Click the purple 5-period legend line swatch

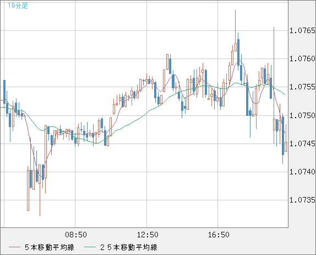(14, 247)
